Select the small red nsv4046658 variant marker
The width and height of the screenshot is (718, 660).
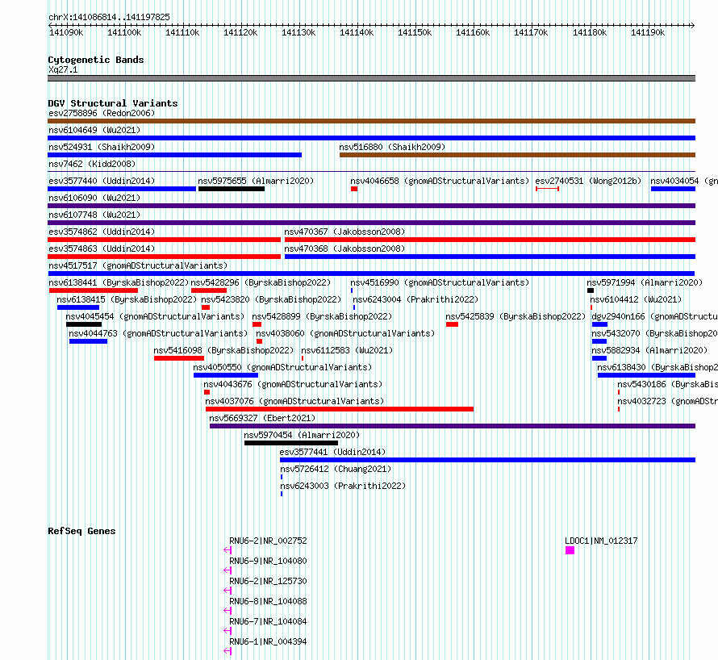[x=354, y=189]
